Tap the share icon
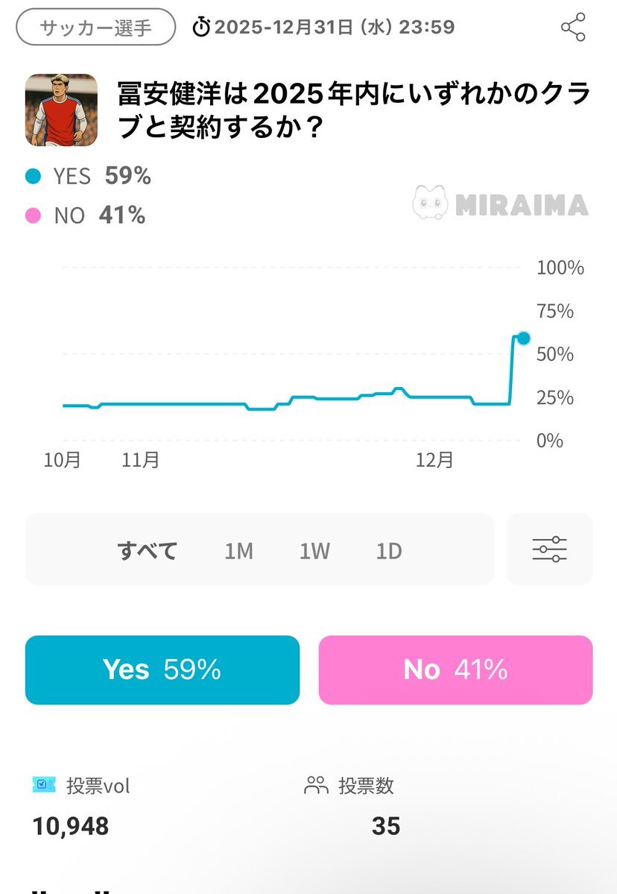The width and height of the screenshot is (617, 894). click(572, 28)
